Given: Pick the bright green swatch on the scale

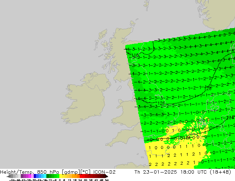Looking at the screenshot, I should (58, 176).
